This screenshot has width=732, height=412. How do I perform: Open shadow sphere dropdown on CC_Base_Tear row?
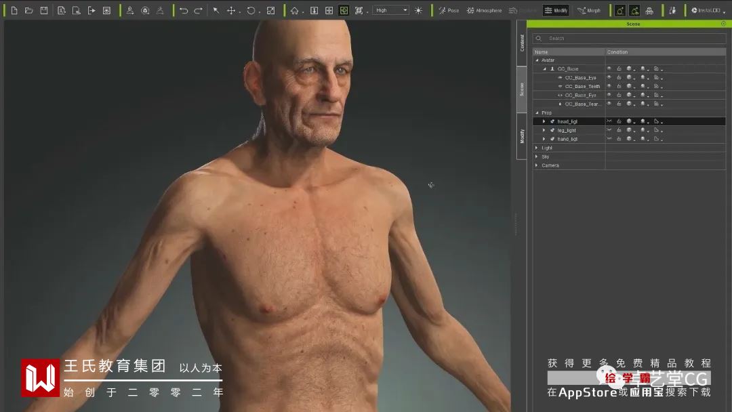click(x=645, y=104)
